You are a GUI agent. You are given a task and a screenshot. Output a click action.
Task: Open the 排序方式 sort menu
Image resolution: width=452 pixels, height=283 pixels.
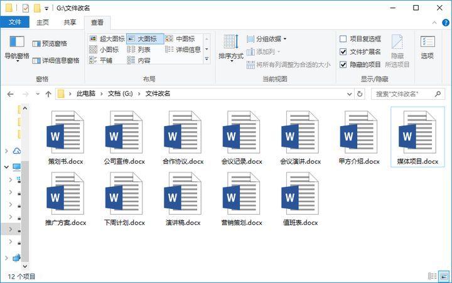click(231, 48)
